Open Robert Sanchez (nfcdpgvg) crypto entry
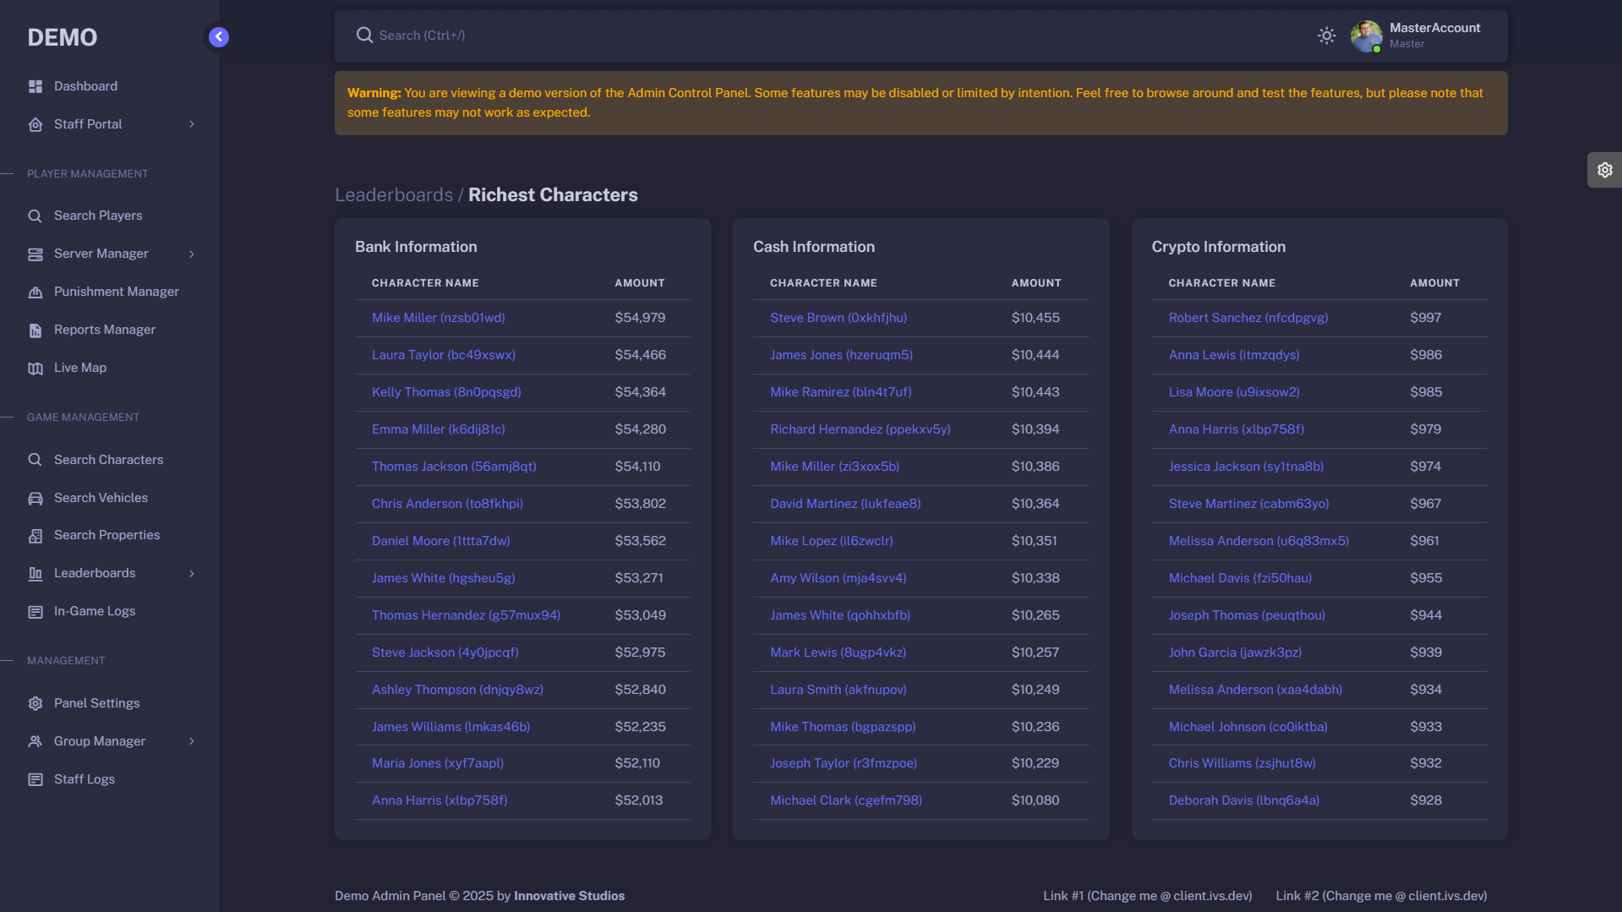1622x912 pixels. [x=1248, y=318]
